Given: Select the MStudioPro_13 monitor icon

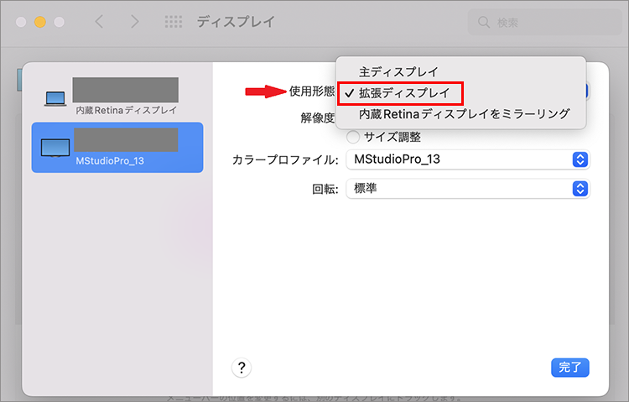Looking at the screenshot, I should point(55,148).
